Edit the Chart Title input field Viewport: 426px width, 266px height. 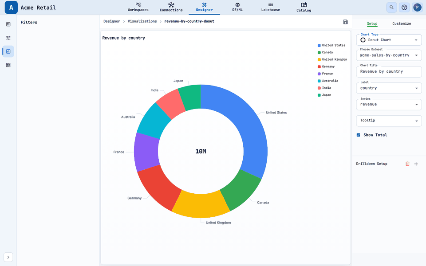389,72
